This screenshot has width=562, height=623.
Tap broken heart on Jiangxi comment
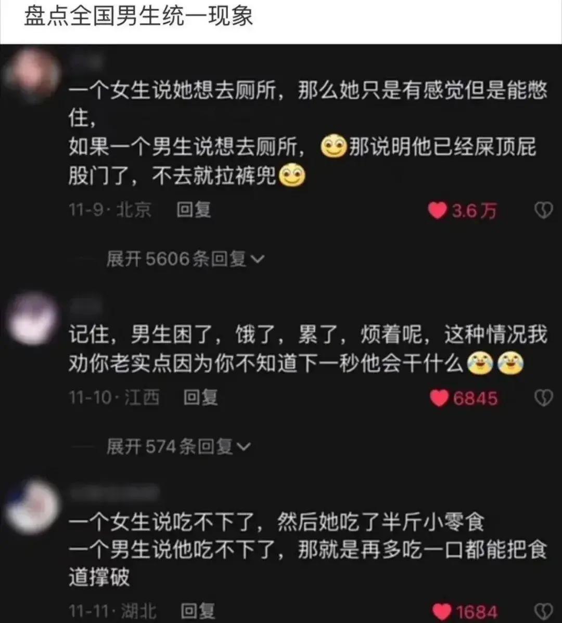point(543,397)
